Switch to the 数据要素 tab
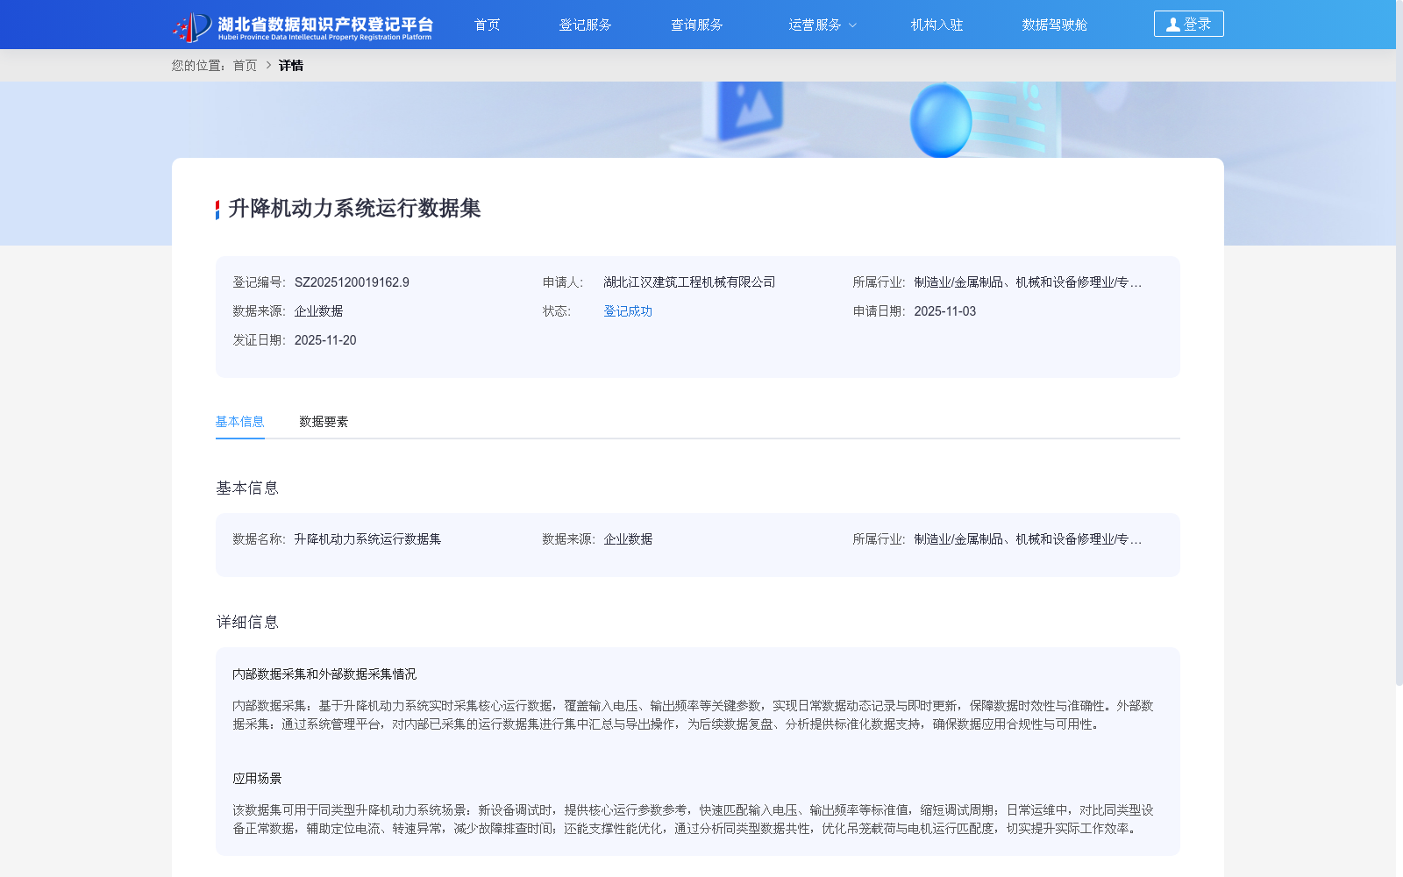 click(324, 422)
